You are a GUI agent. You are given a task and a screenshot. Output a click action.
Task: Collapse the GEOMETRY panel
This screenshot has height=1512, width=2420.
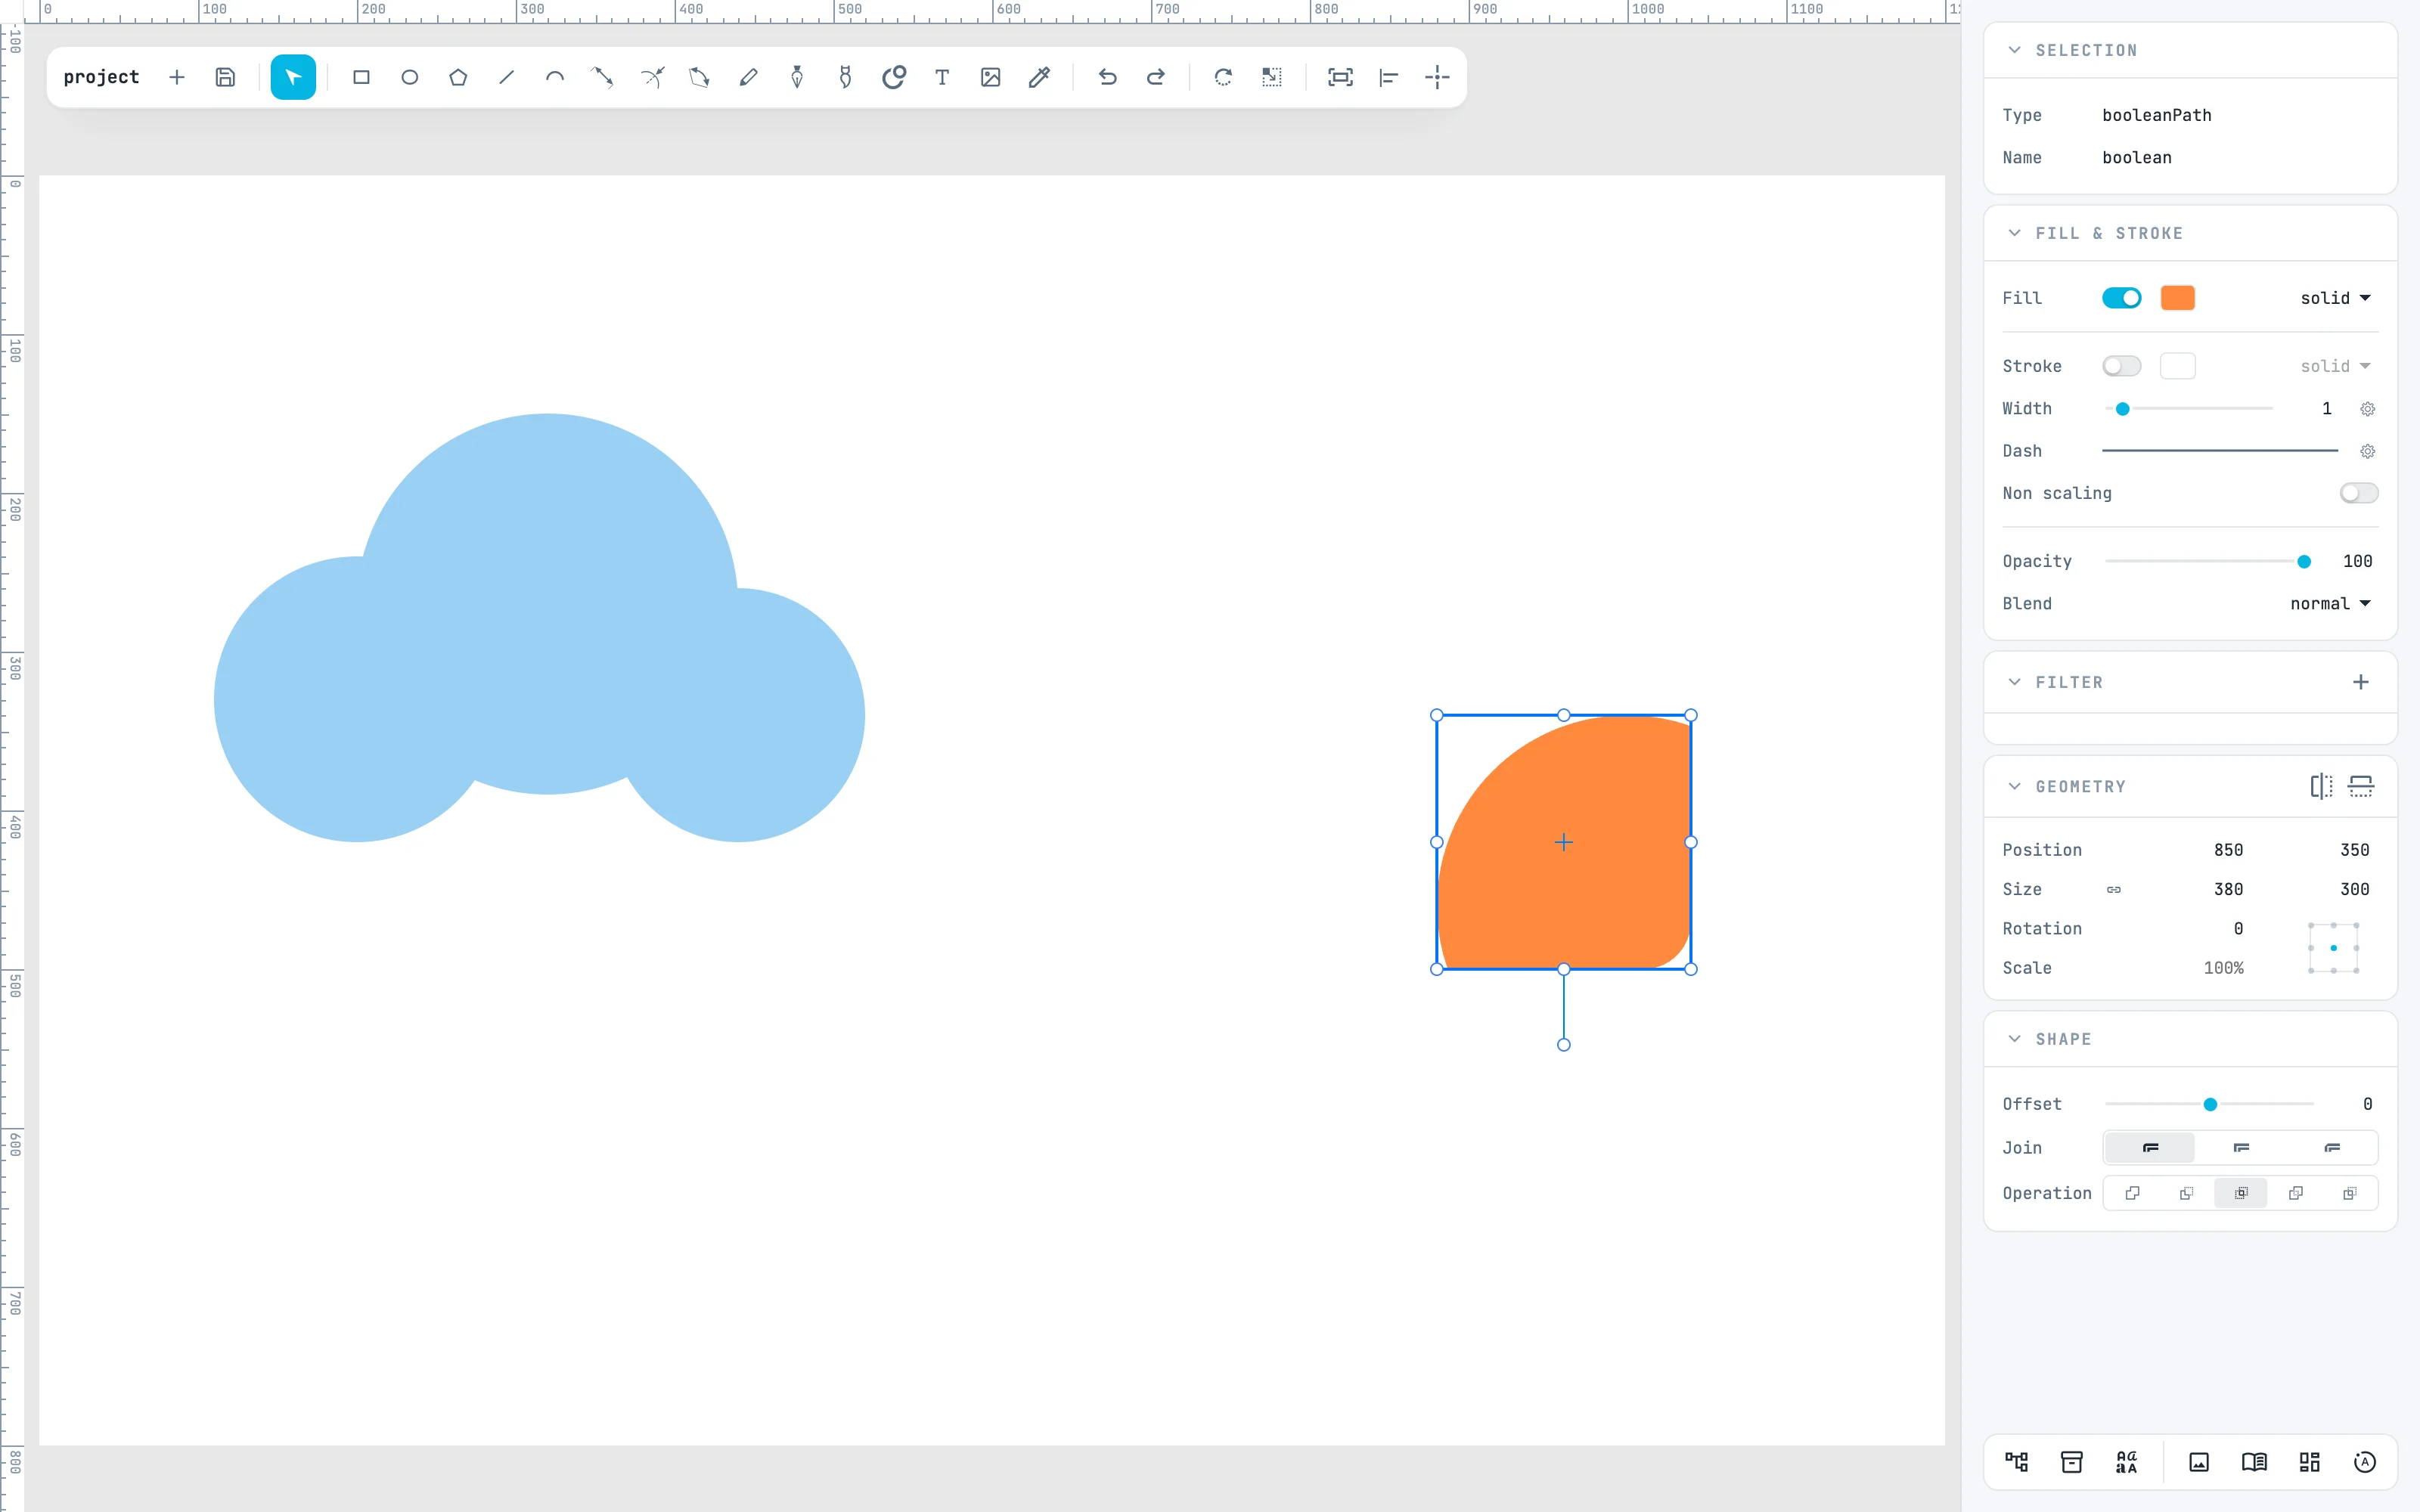[x=2015, y=786]
